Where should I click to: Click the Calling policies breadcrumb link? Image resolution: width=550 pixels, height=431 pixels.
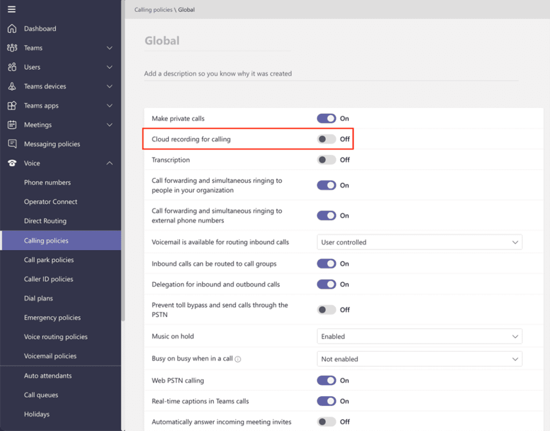click(x=153, y=10)
